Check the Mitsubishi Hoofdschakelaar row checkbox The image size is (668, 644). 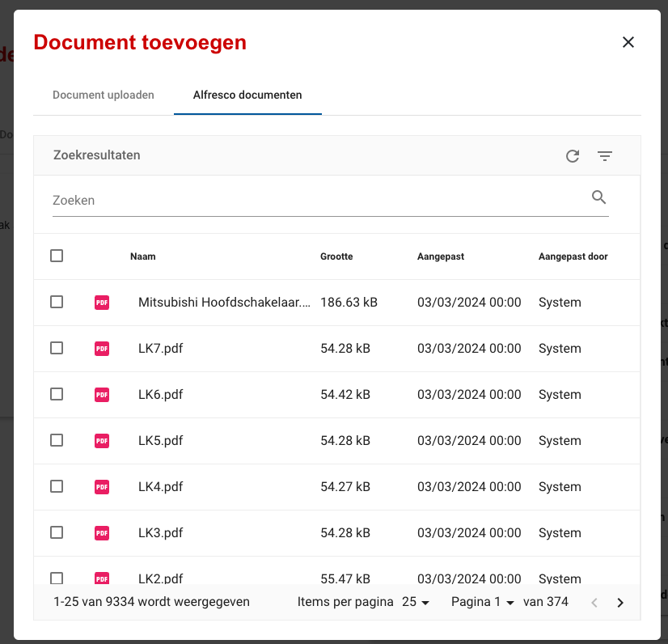57,303
